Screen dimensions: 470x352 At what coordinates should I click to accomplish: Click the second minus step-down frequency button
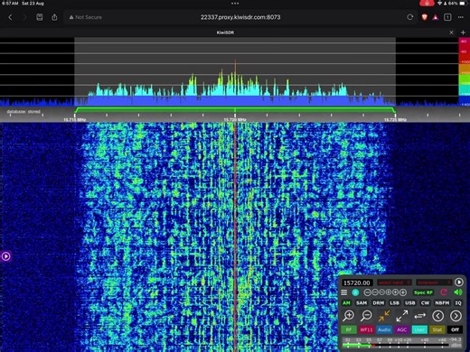tap(375, 292)
